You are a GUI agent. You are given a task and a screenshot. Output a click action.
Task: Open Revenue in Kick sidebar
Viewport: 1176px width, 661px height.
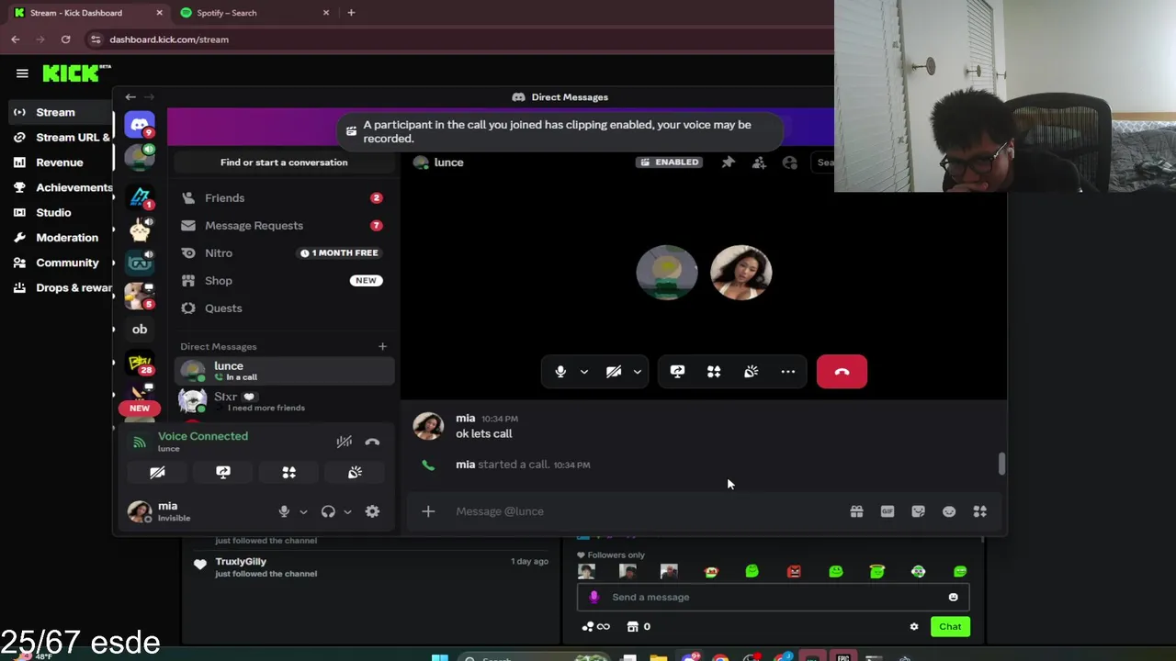(59, 162)
